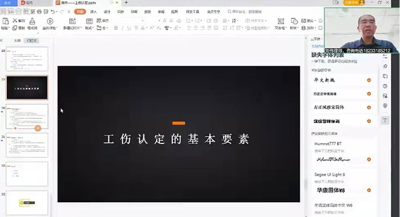The width and height of the screenshot is (400, 217).
Task: Click the 缺失字体列表 panel heading
Action: tap(327, 55)
